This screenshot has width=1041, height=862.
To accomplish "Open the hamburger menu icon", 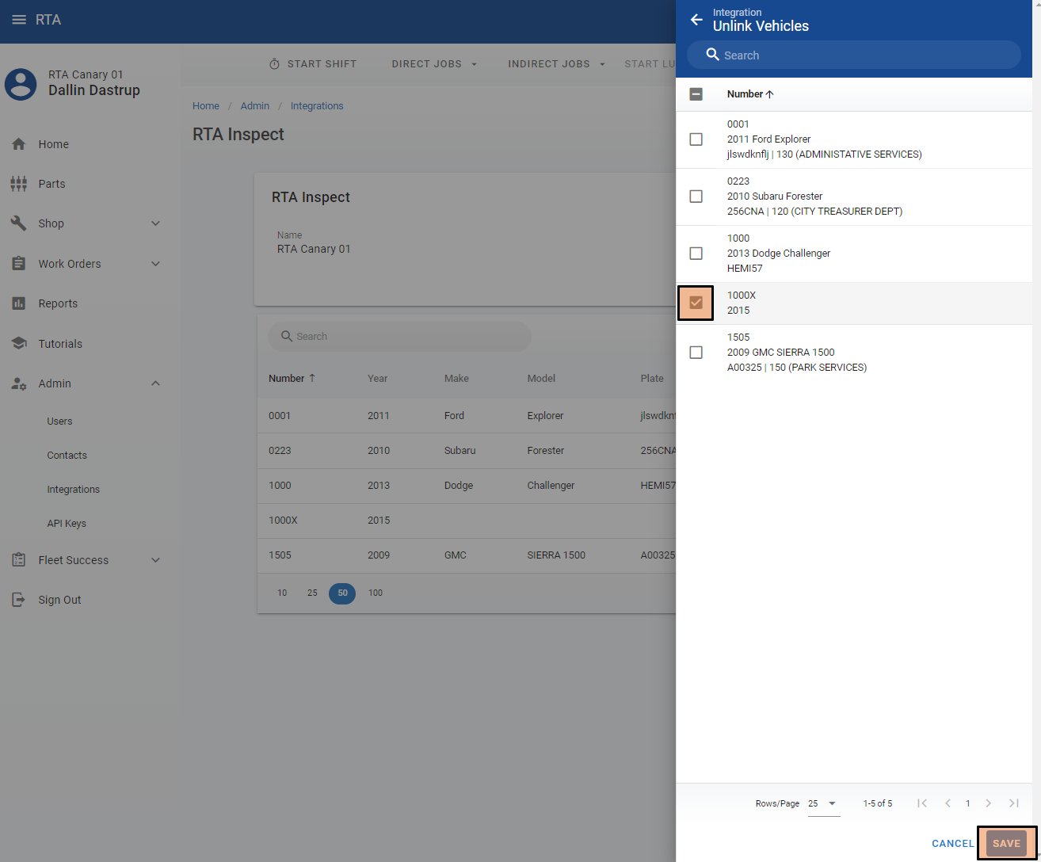I will click(x=19, y=20).
